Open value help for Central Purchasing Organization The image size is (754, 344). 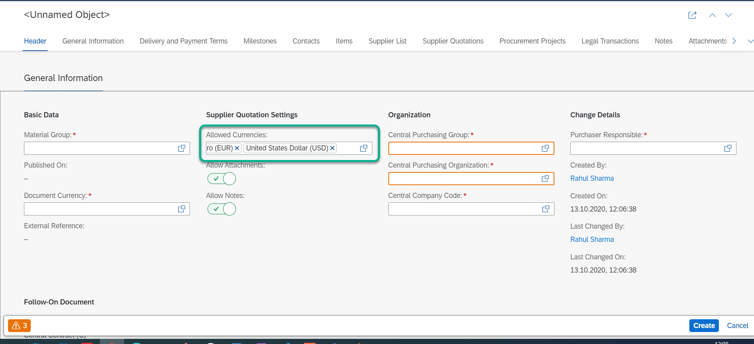point(545,179)
